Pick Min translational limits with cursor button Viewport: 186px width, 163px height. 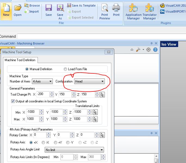(95, 112)
